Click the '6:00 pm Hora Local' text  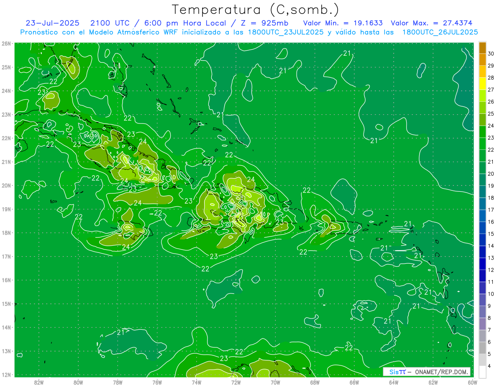(185, 23)
